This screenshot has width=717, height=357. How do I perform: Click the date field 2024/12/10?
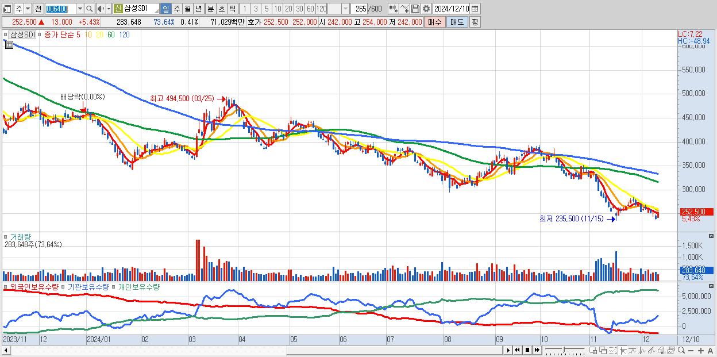451,9
